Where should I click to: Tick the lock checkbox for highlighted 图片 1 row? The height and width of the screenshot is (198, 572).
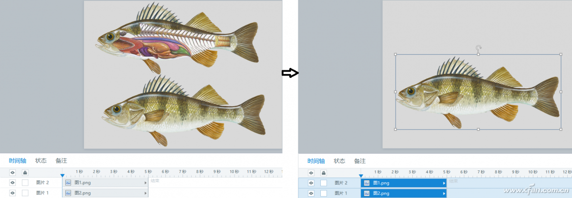tap(324, 193)
